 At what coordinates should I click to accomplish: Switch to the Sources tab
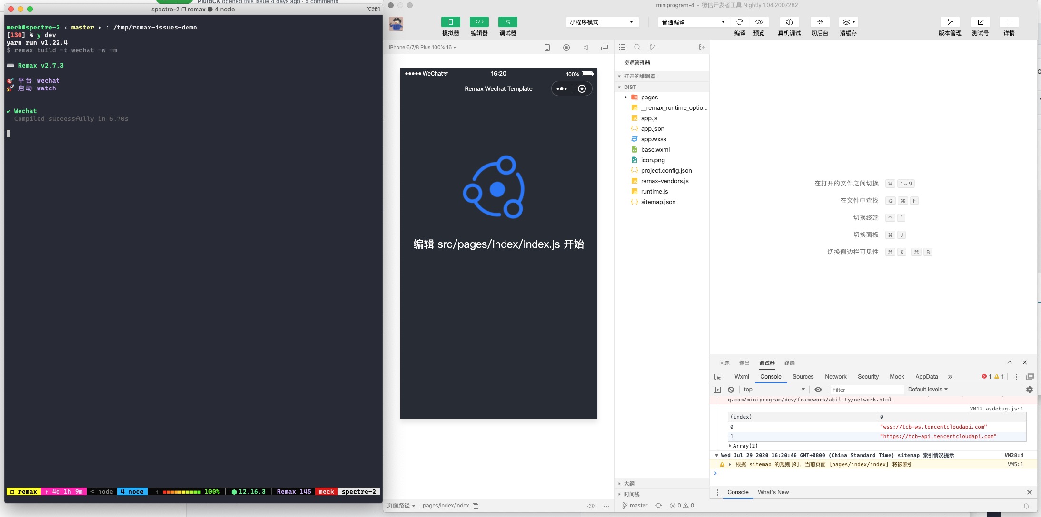[803, 377]
